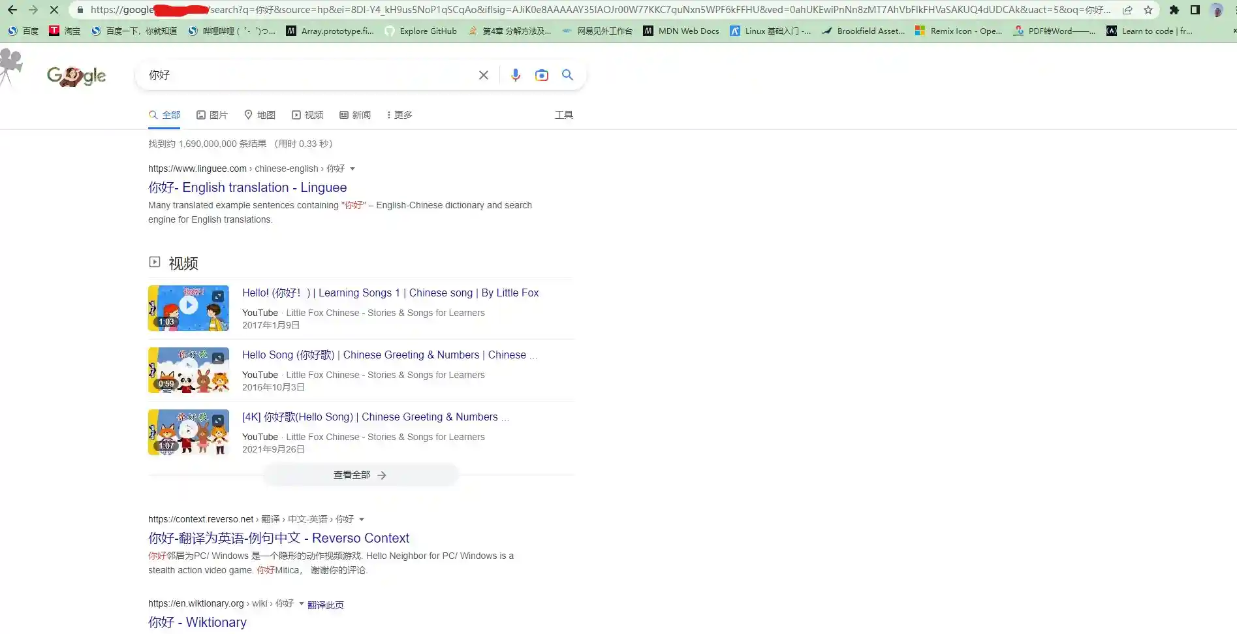The width and height of the screenshot is (1237, 634).
Task: Open the Linux 基础入门 bookmark
Action: pos(770,31)
